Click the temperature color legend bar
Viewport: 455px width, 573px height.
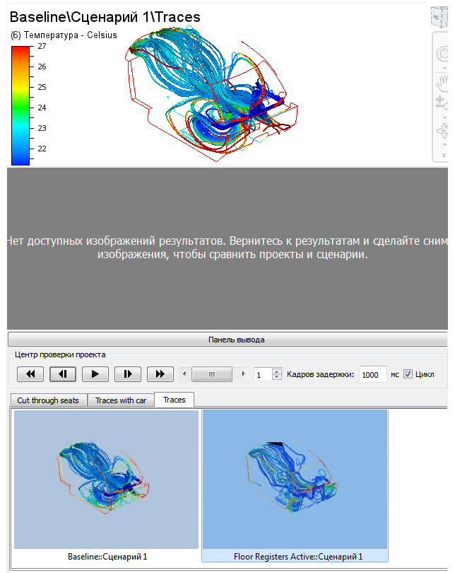20,105
